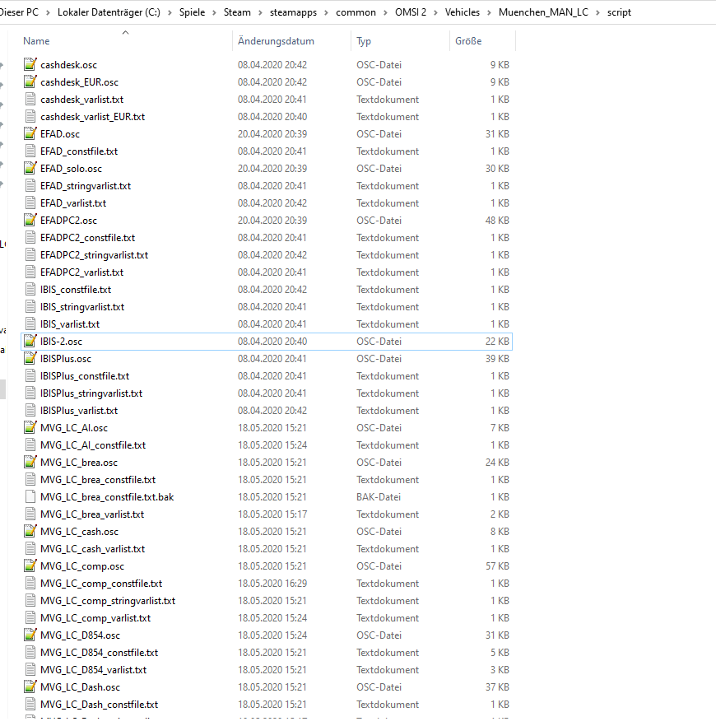The image size is (716, 726).
Task: Click the IBIS-2.osc file icon
Action: [30, 341]
